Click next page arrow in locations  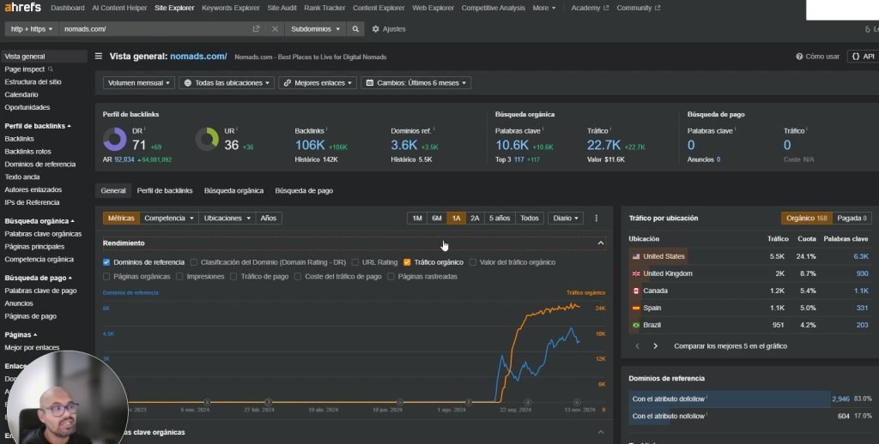[655, 346]
